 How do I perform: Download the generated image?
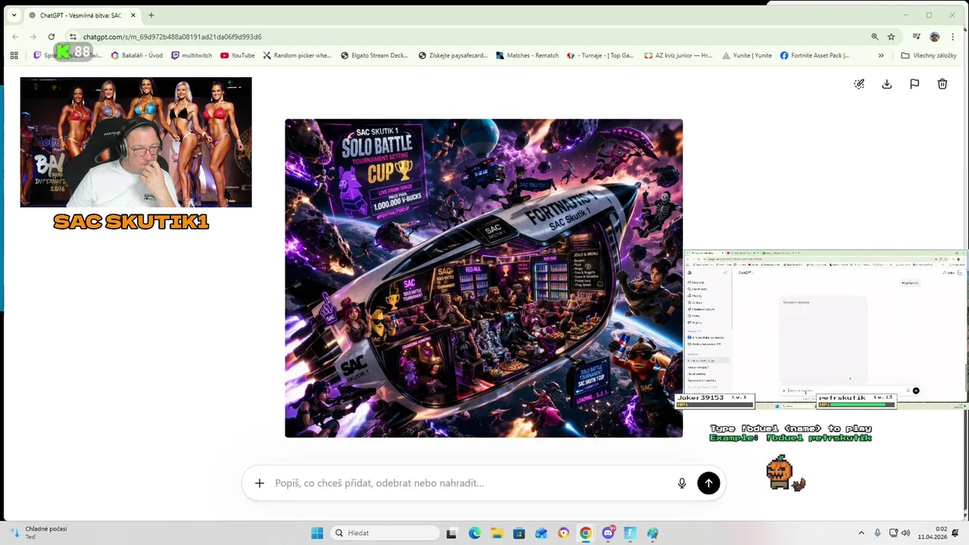[x=886, y=84]
